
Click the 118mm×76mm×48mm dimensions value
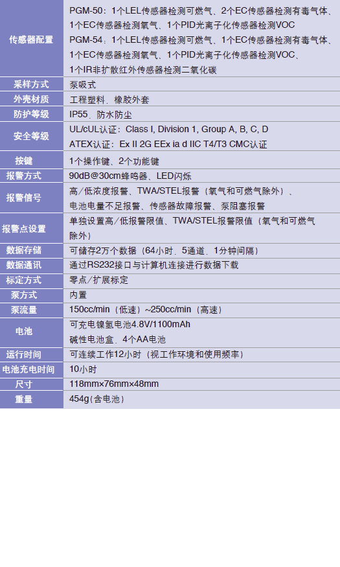(x=114, y=384)
